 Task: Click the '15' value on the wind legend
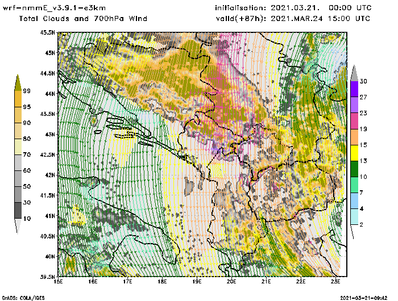pos(363,145)
